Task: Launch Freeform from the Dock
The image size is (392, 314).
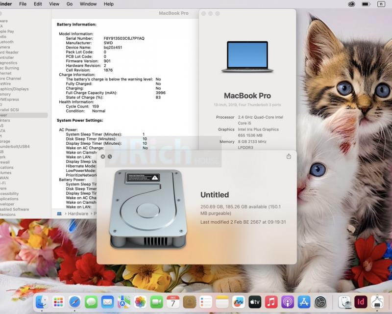Action: (x=239, y=302)
